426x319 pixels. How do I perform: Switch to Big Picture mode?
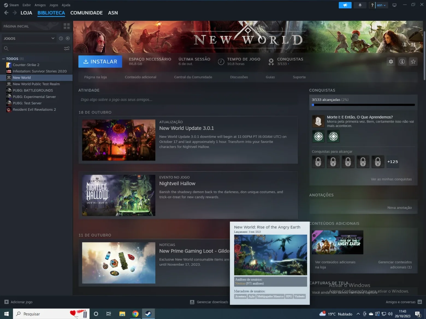coord(394,5)
